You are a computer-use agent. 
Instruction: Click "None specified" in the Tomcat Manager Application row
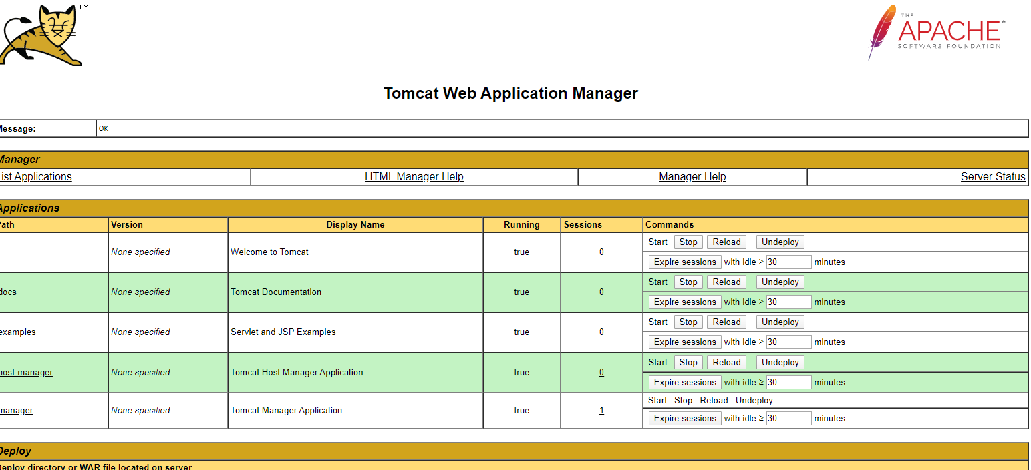(x=140, y=411)
